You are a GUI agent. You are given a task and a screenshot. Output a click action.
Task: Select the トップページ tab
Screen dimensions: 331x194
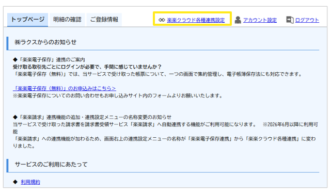coord(28,20)
